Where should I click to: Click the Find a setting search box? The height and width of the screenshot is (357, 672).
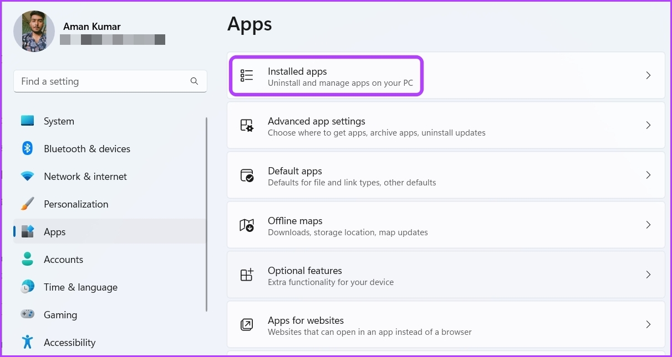pos(110,81)
